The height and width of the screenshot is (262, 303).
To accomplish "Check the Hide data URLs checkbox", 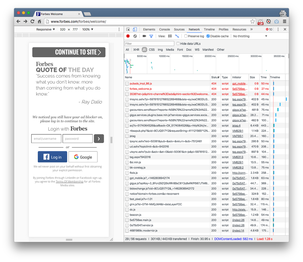I will [178, 44].
